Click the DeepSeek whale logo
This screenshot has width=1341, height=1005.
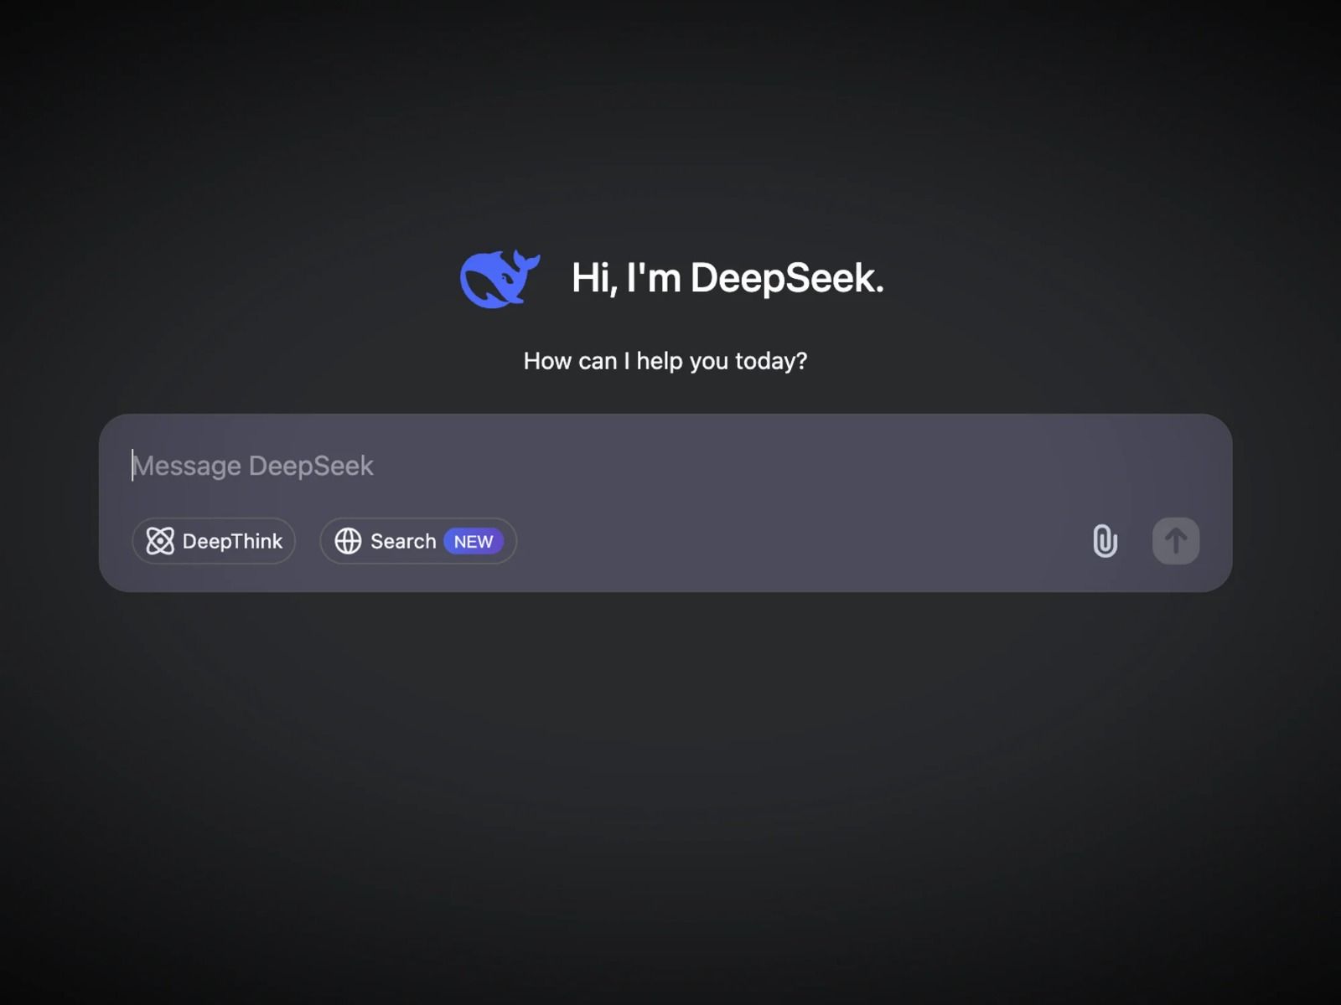[500, 279]
